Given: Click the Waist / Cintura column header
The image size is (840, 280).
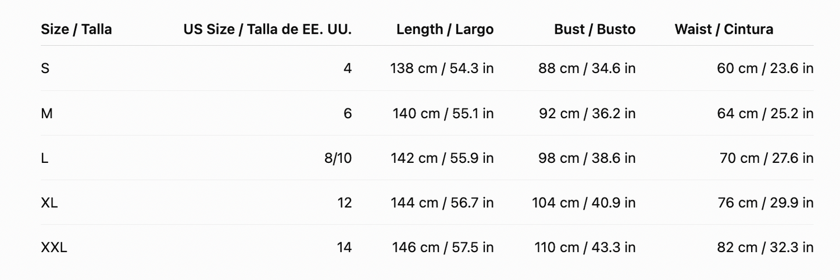Looking at the screenshot, I should pos(724,29).
